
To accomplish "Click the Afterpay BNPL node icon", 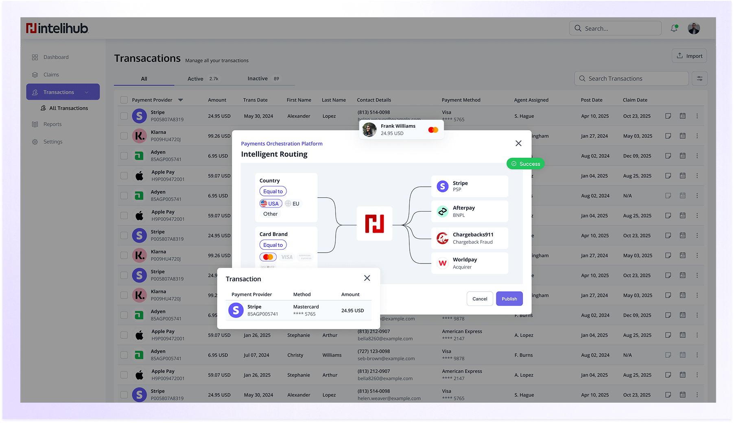I will [x=443, y=211].
